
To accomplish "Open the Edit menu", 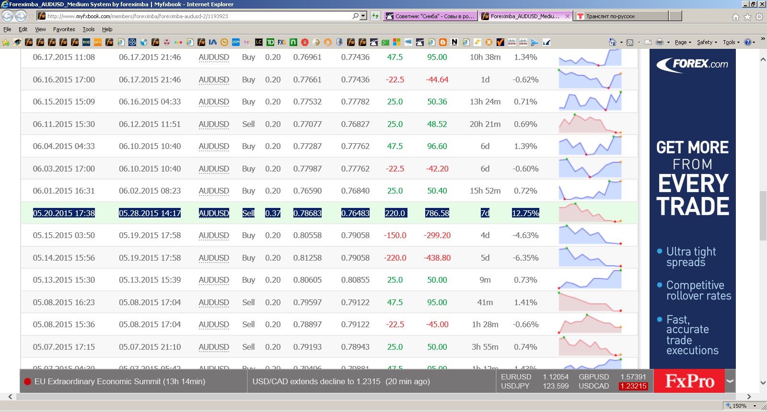I will pos(23,29).
